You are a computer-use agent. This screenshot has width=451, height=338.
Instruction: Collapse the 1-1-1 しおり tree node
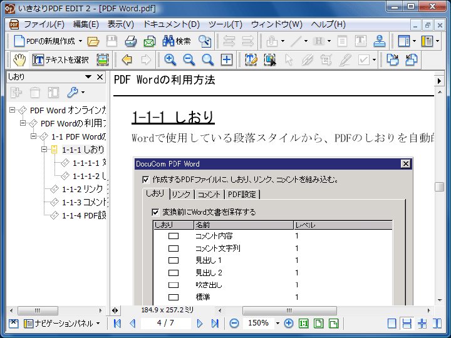44,149
